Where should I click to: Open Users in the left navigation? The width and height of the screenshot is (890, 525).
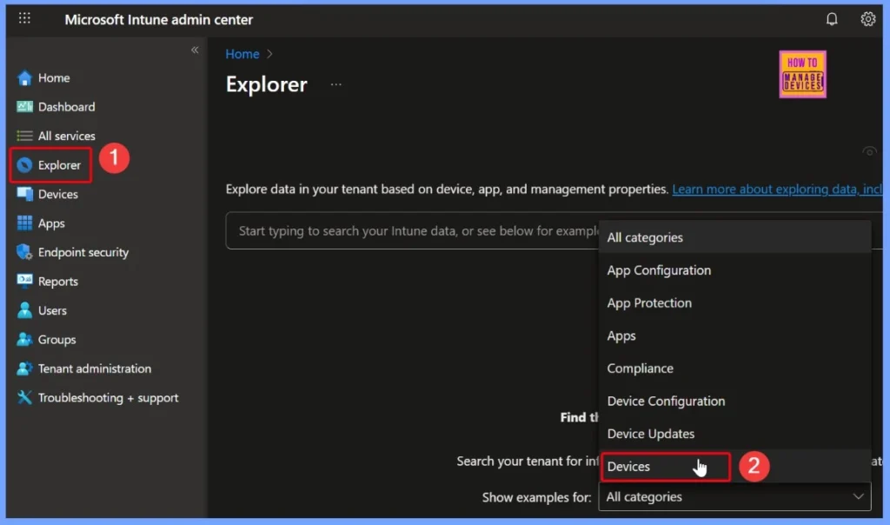[x=52, y=310]
